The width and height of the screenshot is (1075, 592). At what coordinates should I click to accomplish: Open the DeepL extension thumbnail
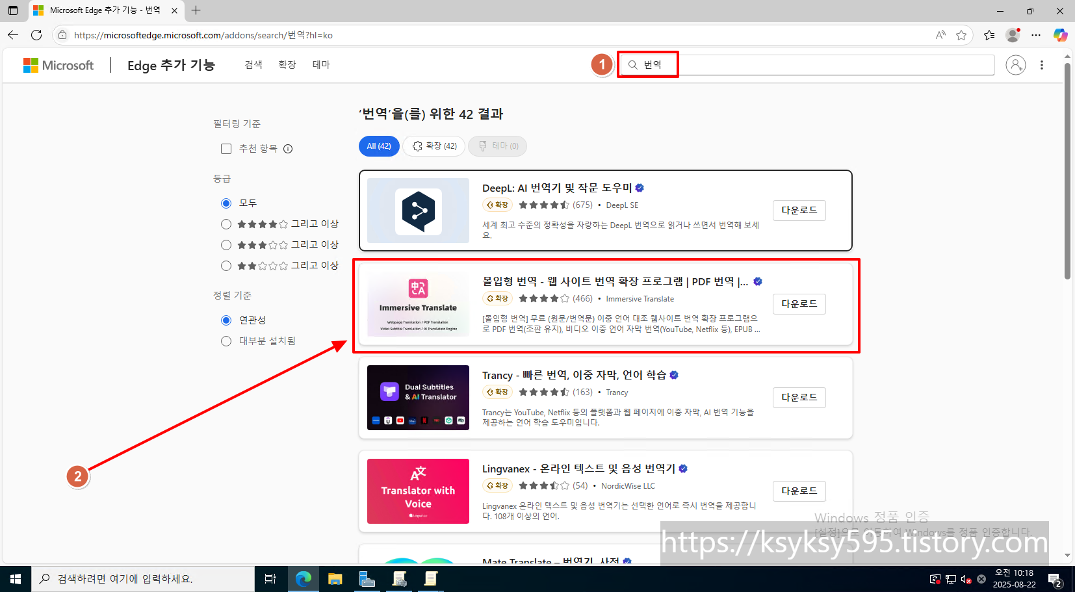coord(418,211)
